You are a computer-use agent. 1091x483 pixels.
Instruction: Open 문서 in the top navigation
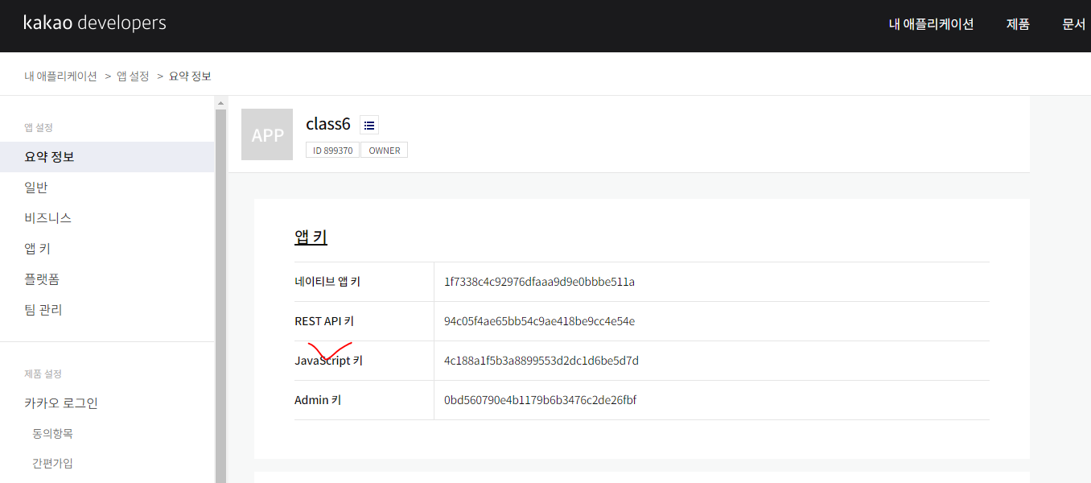[1074, 24]
